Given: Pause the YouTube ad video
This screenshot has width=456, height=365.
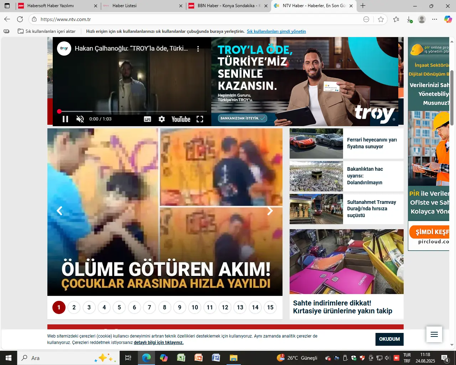Looking at the screenshot, I should (x=65, y=119).
